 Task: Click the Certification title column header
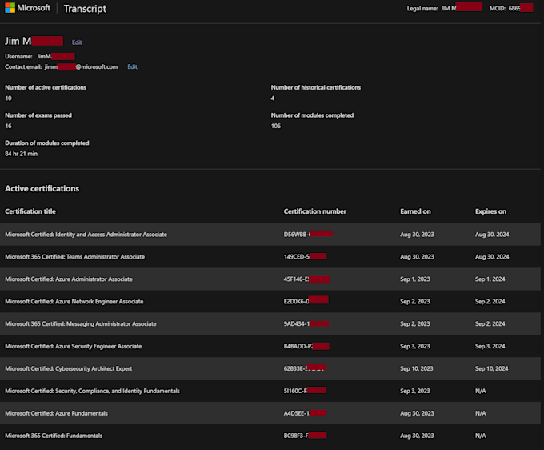click(41, 211)
